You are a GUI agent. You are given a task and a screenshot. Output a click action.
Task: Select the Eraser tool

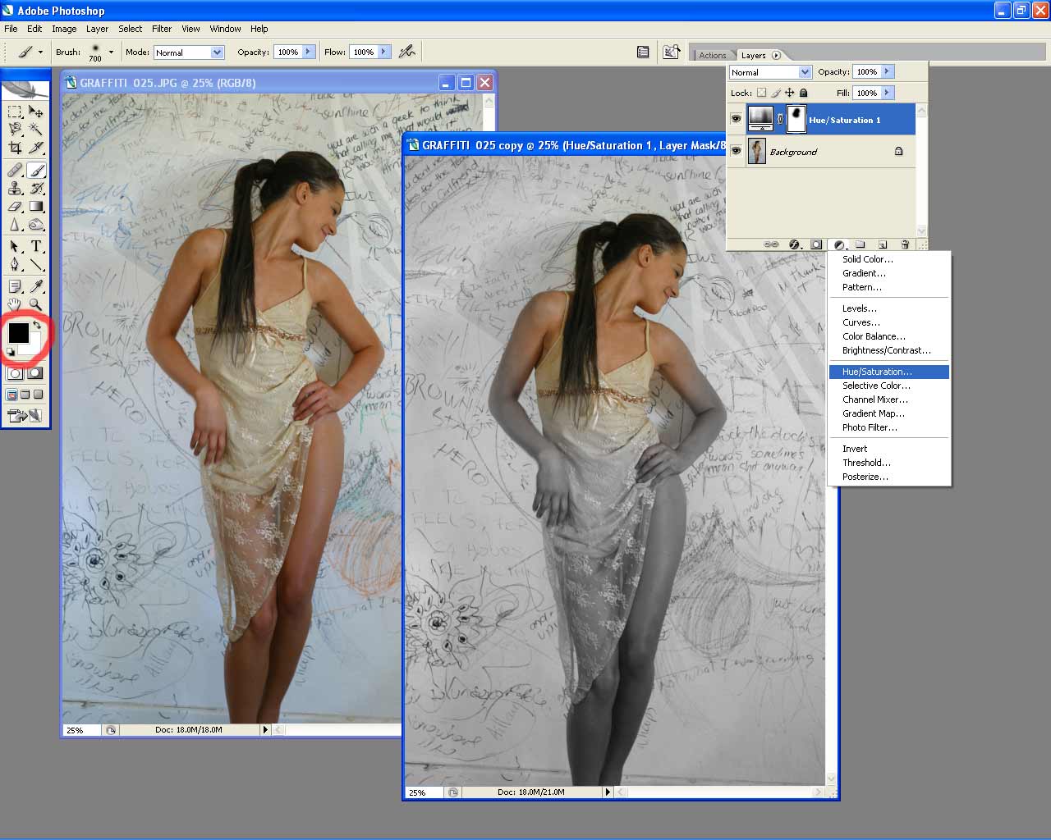(x=15, y=207)
